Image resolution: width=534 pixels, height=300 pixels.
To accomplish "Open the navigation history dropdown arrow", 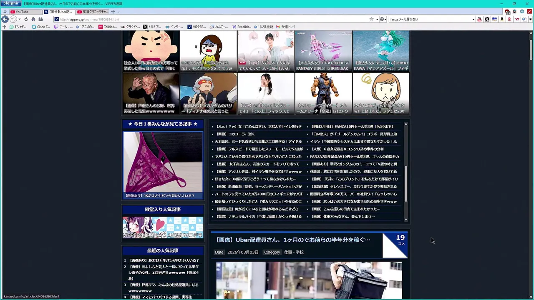I will [19, 19].
